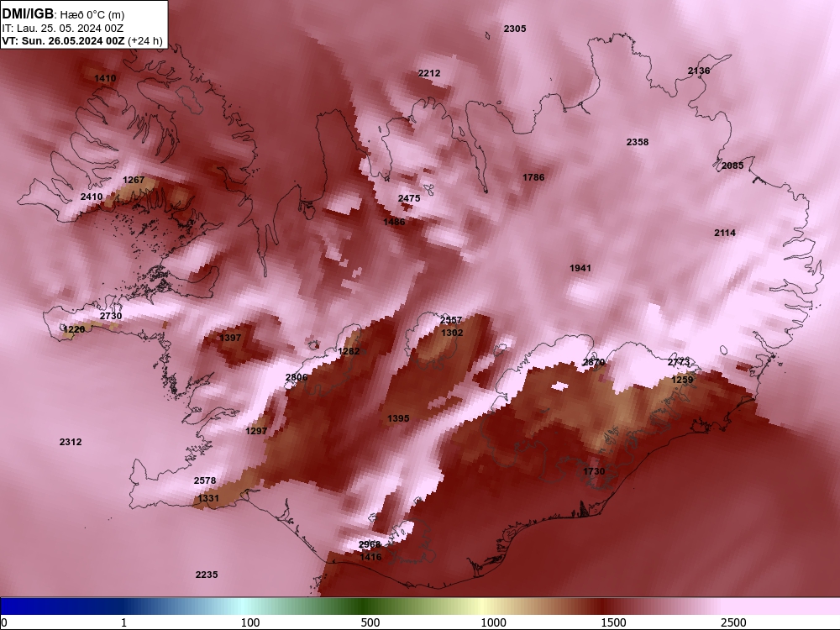Image resolution: width=840 pixels, height=630 pixels.
Task: Click the 2085 height value
Action: click(x=732, y=165)
